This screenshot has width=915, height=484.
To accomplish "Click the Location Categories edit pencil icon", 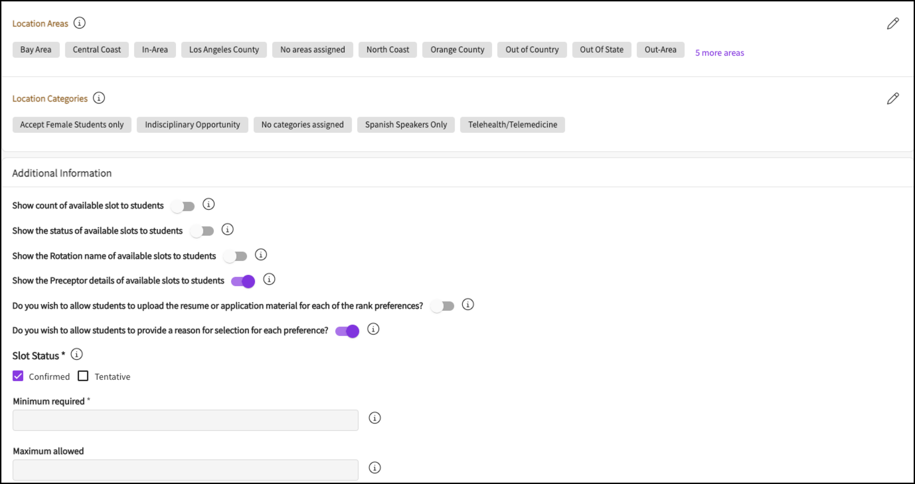I will click(893, 98).
